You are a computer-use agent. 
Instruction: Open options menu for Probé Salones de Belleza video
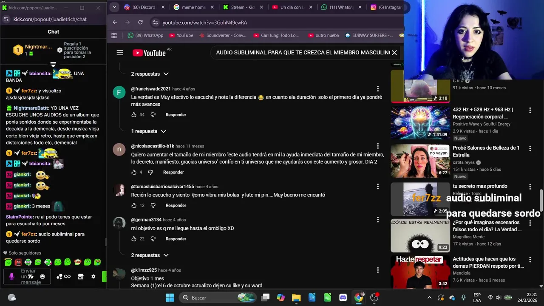pos(530,148)
